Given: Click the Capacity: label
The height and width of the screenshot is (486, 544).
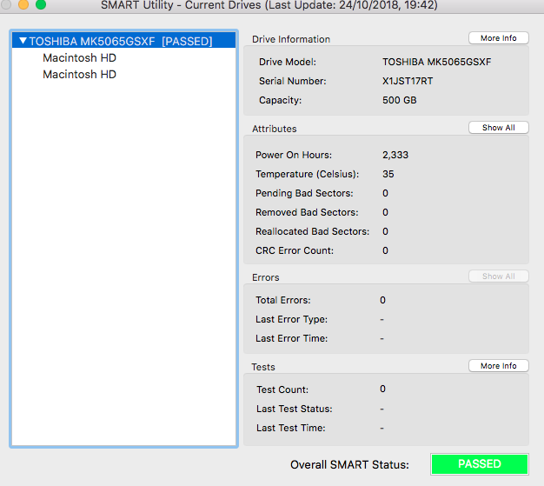Looking at the screenshot, I should coord(281,100).
